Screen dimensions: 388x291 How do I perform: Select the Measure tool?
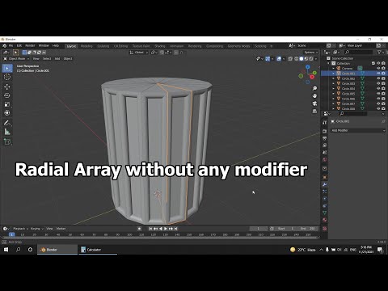tap(7, 132)
